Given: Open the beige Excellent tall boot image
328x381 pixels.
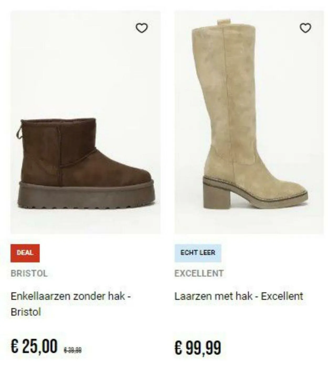Looking at the screenshot, I should pyautogui.click(x=249, y=122).
